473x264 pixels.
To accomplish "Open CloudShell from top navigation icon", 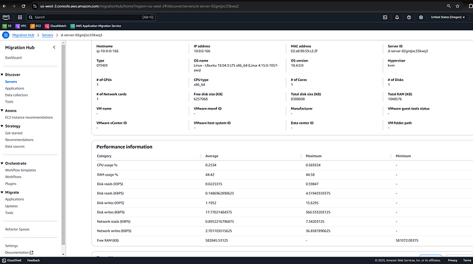I will [x=385, y=17].
